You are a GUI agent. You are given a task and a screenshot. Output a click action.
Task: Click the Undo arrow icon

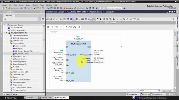coord(38,8)
